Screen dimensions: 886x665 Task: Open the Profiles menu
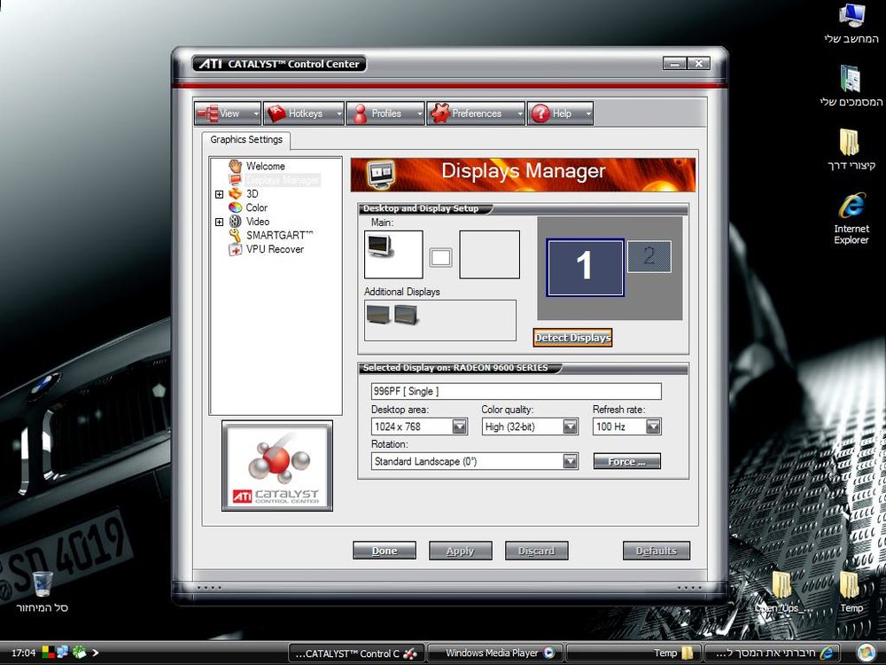[x=385, y=113]
